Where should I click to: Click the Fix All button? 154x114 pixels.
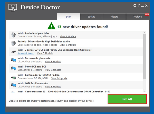[x=127, y=99]
